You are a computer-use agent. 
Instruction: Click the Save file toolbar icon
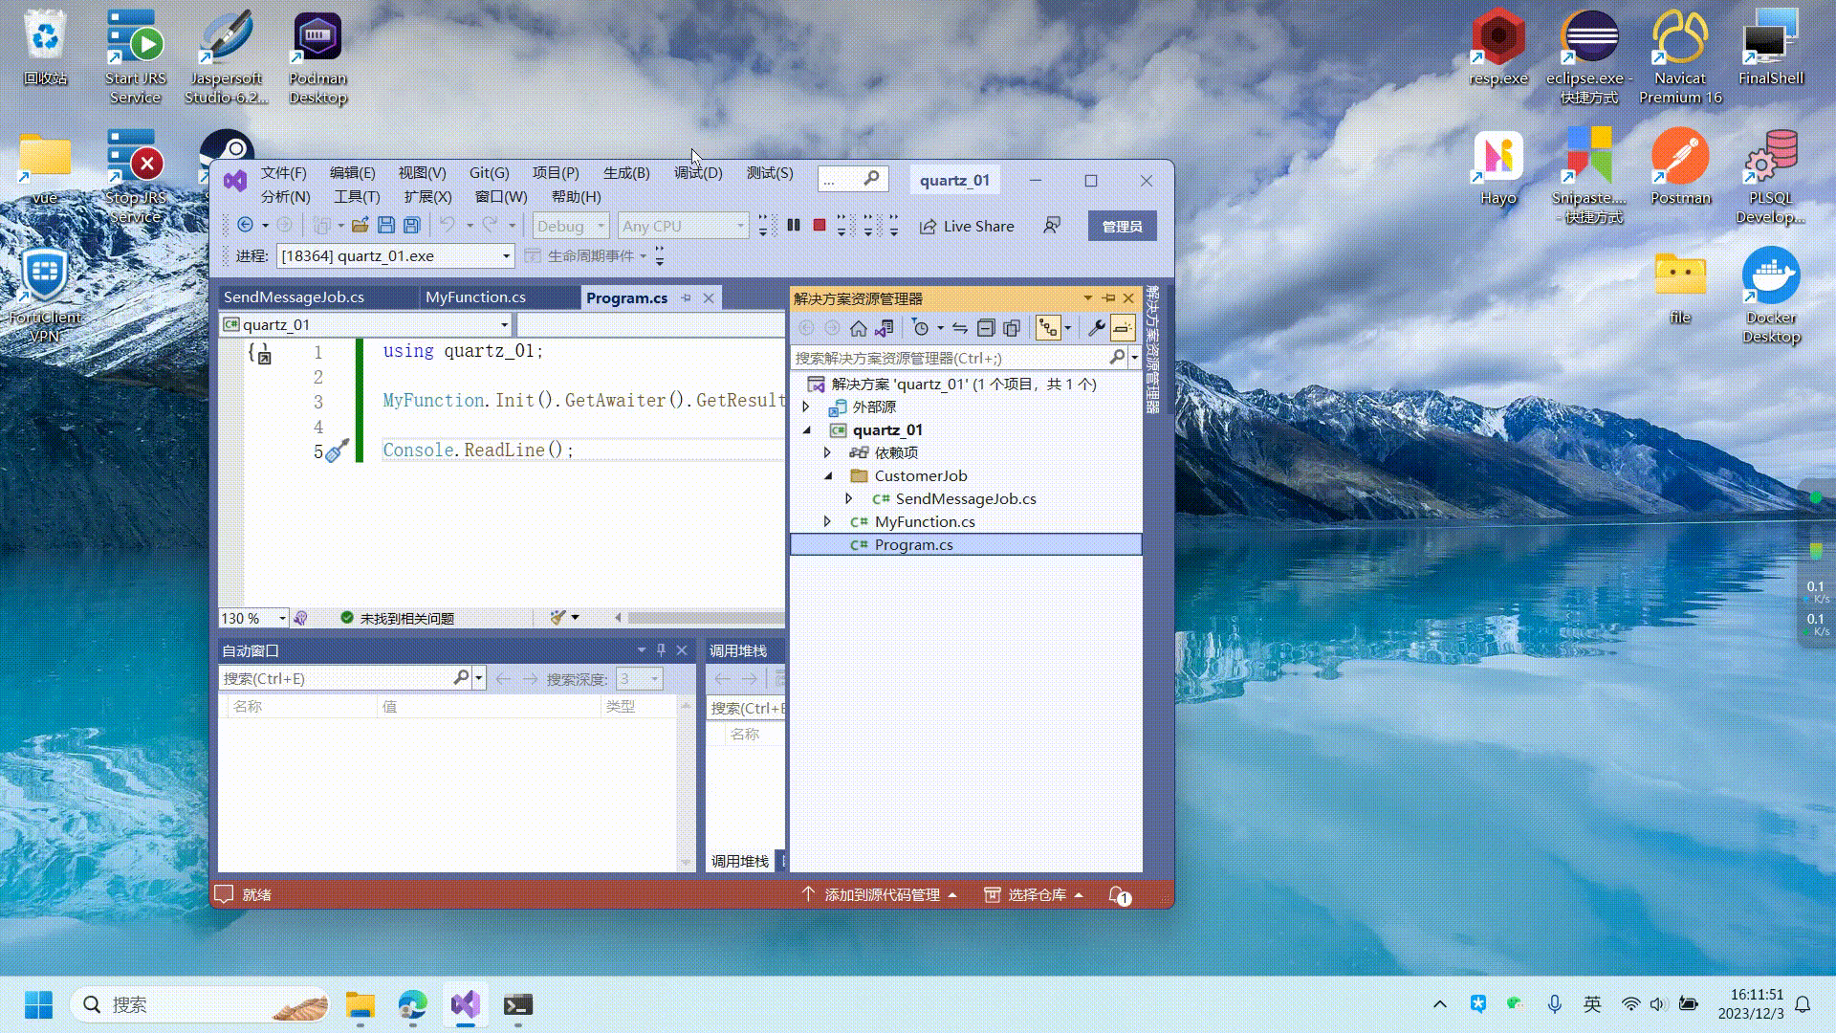pos(386,226)
